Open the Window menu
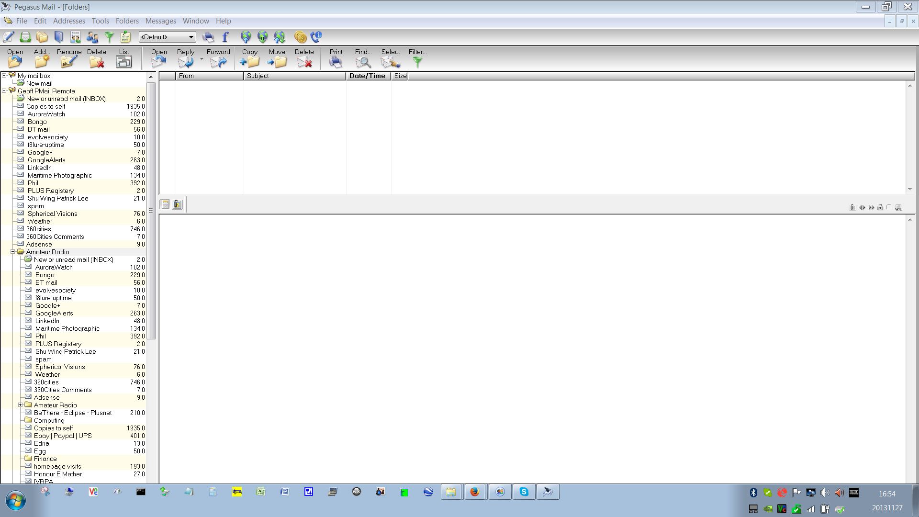 coord(196,21)
